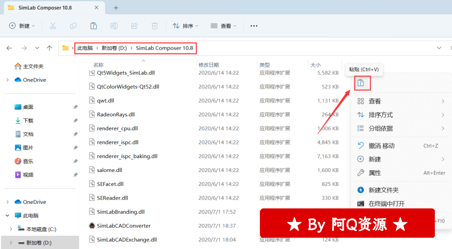Expand the 本地磁盘 (C:) tree node
The image size is (452, 249).
(x=11, y=229)
